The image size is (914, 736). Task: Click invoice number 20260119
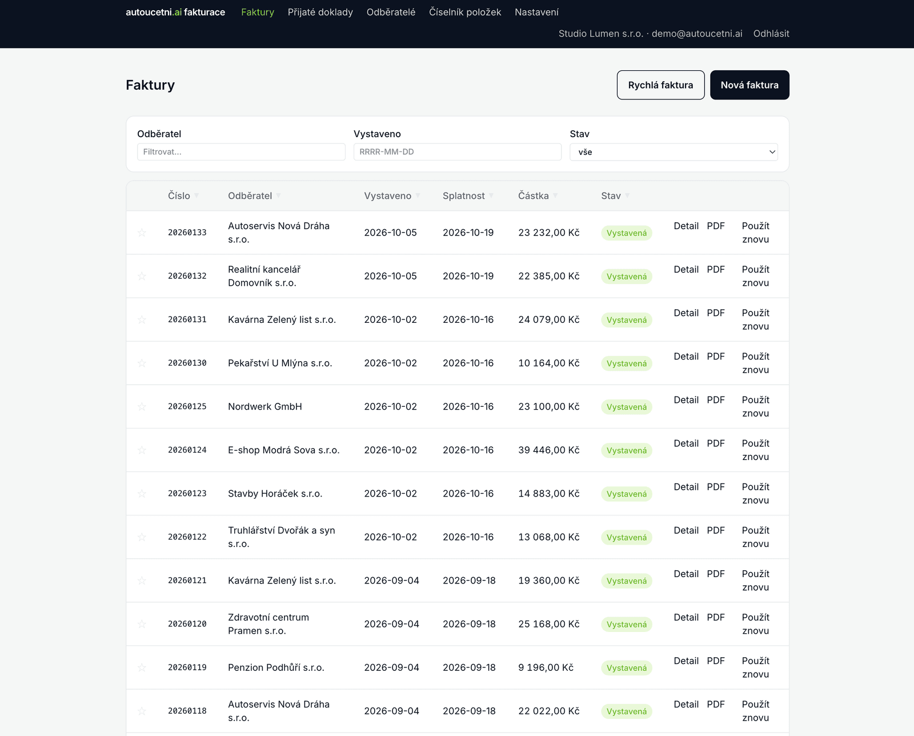coord(187,667)
